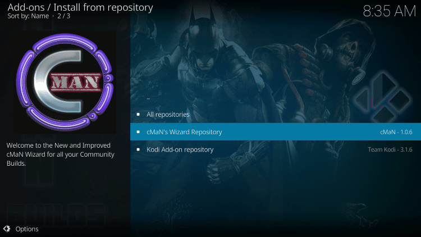Screen dimensions: 421x237
Task: Select cMaN's Wizard Repository
Action: [x=184, y=132]
